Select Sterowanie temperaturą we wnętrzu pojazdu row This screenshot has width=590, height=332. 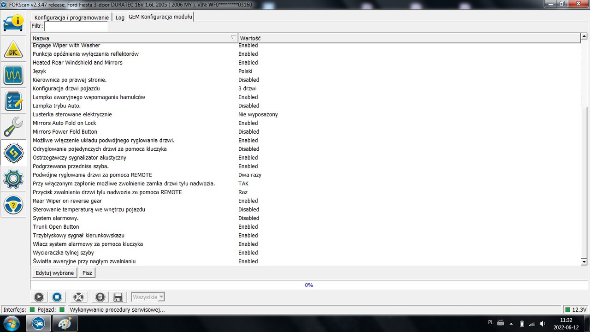(306, 210)
